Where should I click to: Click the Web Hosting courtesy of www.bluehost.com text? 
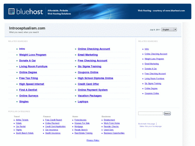[161, 11]
